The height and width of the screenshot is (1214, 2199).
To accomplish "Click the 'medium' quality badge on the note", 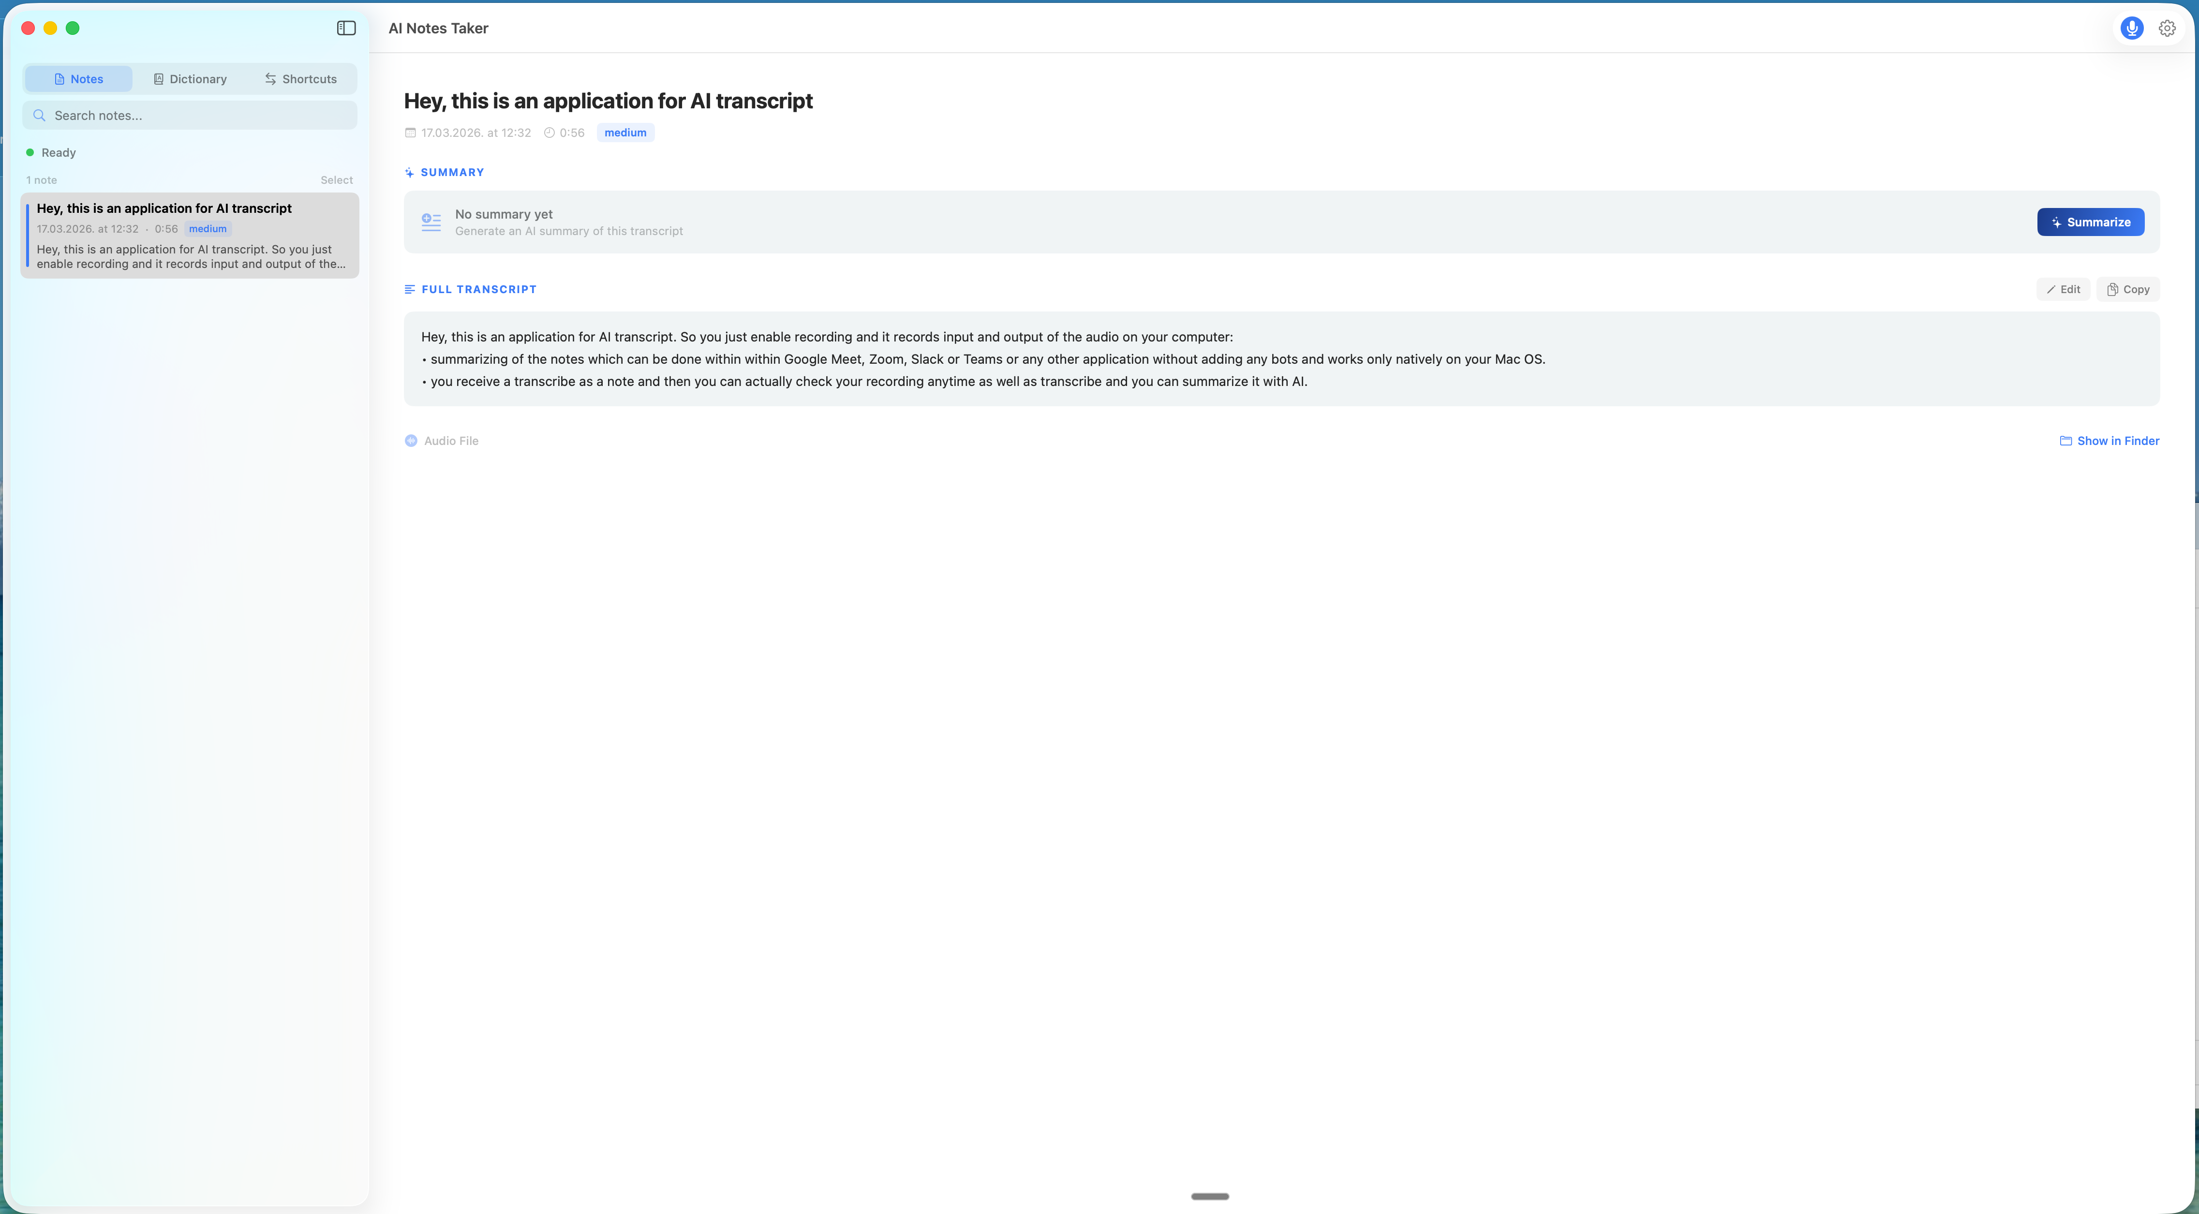I will [207, 228].
